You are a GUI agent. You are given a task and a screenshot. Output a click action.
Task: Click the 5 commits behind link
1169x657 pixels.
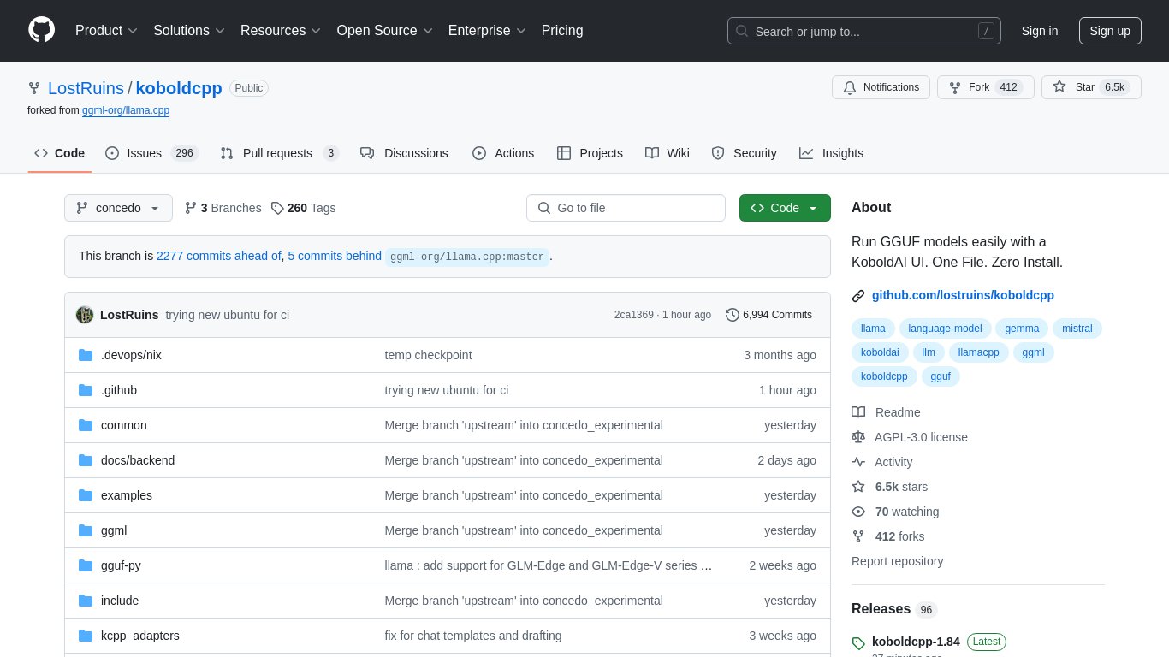point(335,256)
